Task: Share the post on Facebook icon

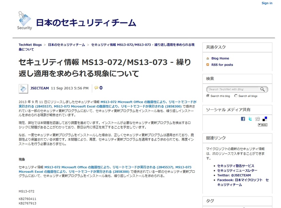Action: pos(243,119)
